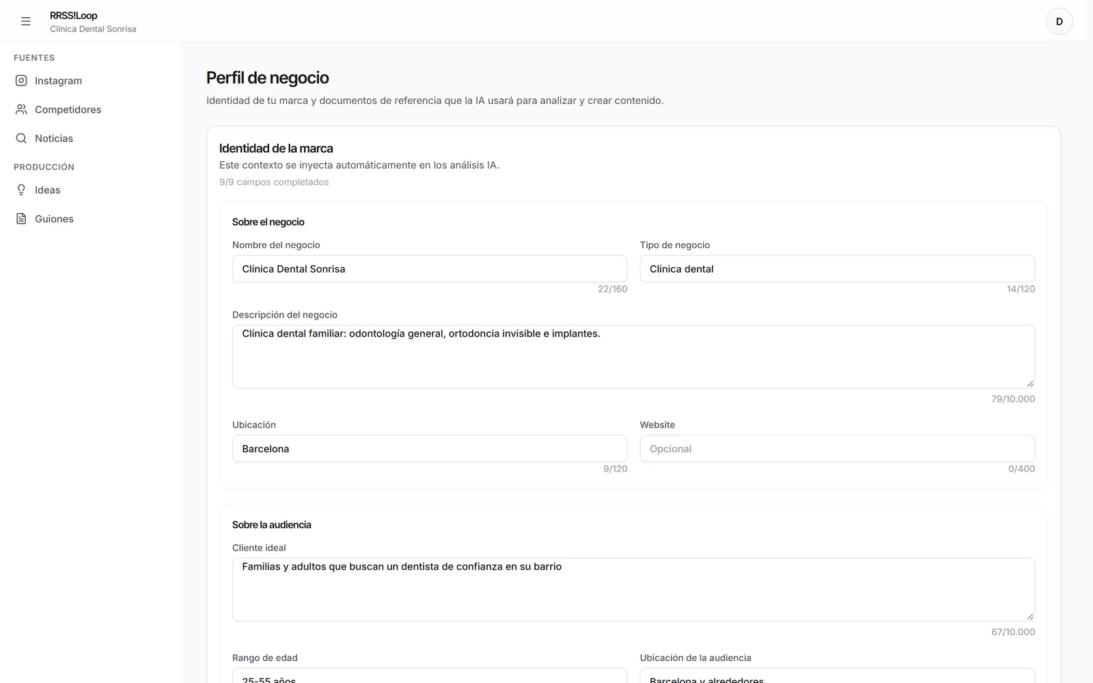
Task: Focus the Nombre del negocio field
Action: click(430, 268)
